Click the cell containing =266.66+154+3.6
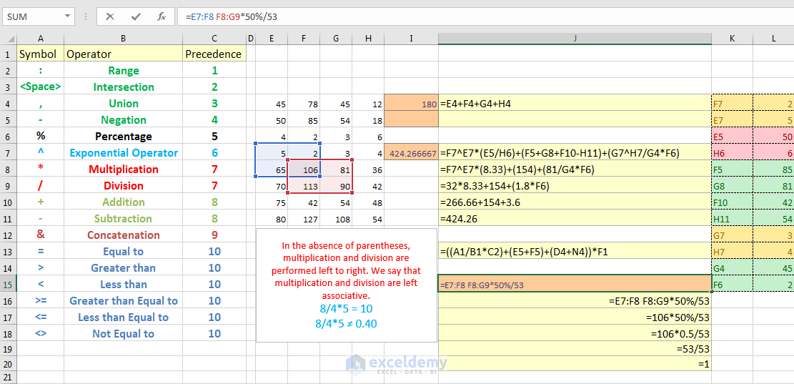This screenshot has width=794, height=384. [x=575, y=202]
